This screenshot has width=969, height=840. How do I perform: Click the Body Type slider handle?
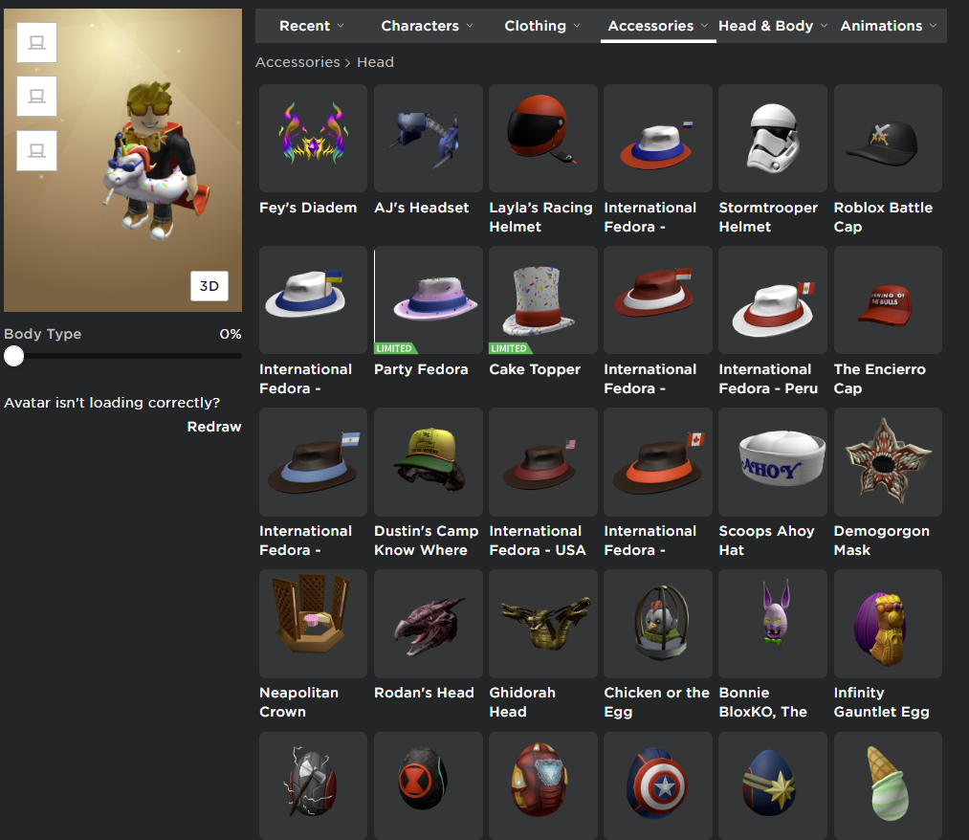[x=13, y=356]
